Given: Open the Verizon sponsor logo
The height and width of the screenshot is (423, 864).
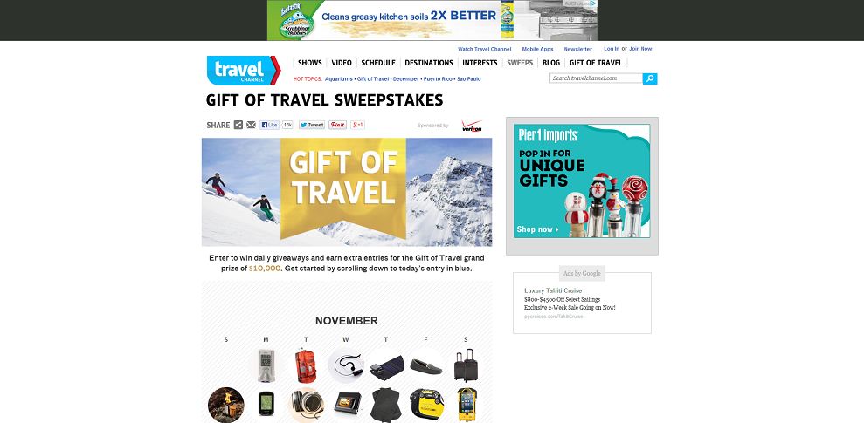Looking at the screenshot, I should point(472,126).
